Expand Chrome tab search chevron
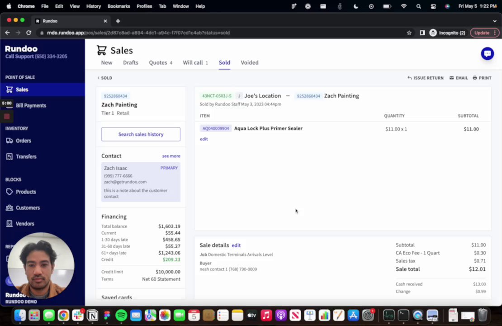502x326 pixels. [x=495, y=21]
